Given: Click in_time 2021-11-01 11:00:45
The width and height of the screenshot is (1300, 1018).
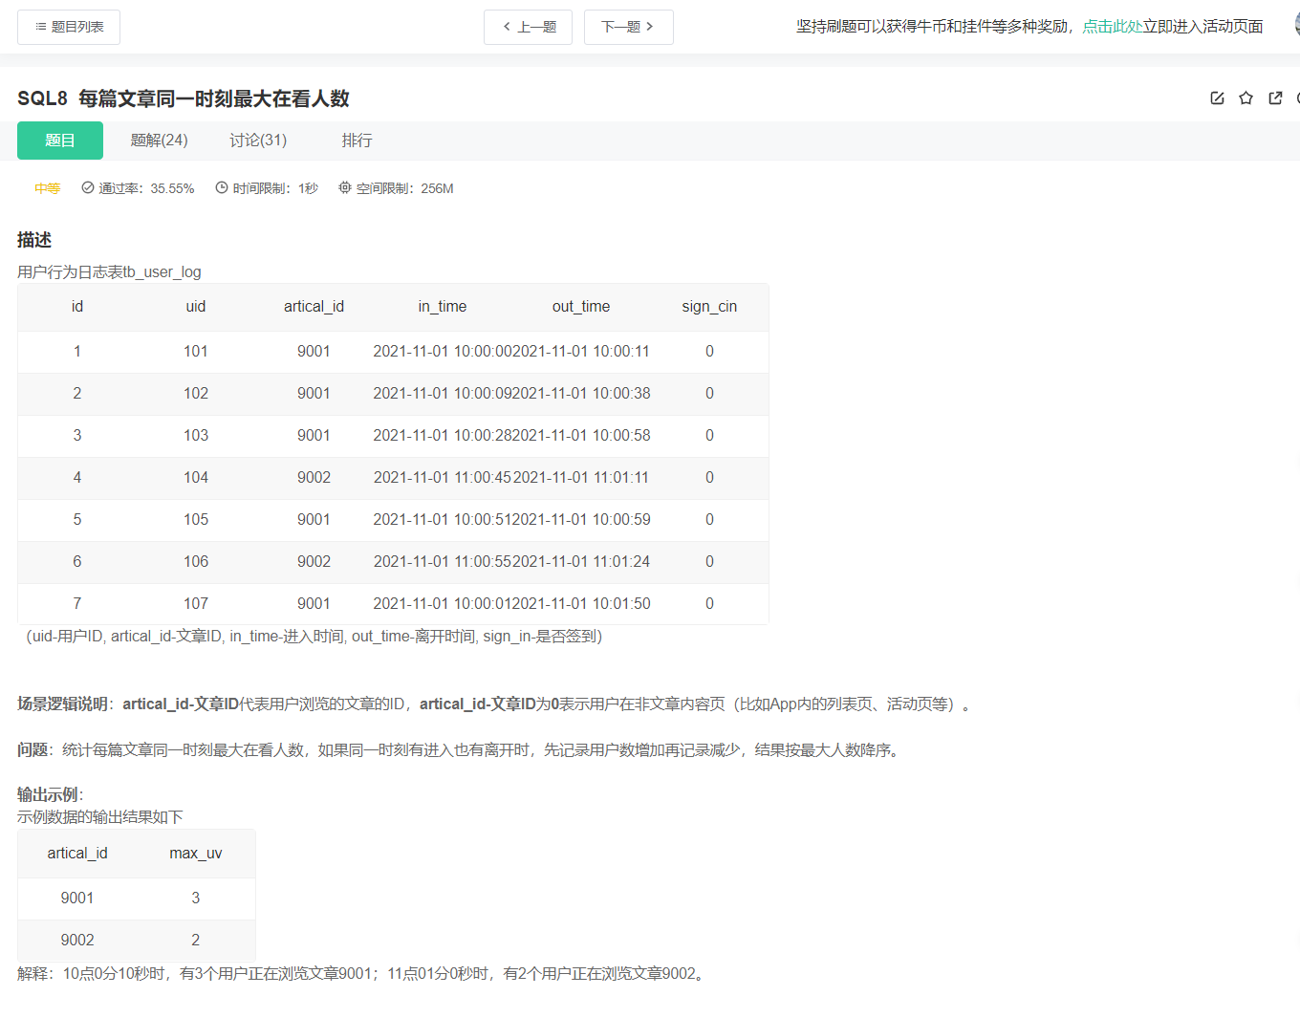Looking at the screenshot, I should coord(443,478).
